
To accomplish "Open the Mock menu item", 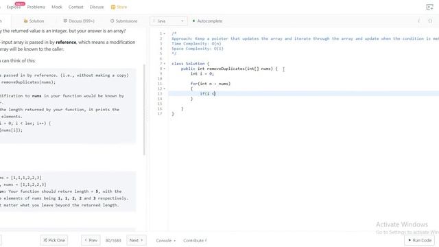I will (x=57, y=7).
